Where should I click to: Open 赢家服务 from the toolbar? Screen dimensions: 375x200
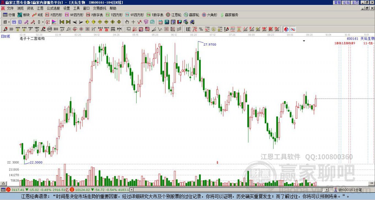tap(229, 15)
